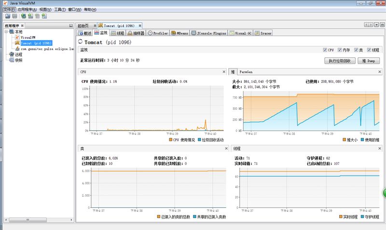Click scroll tabs right arrow icon
This screenshot has height=230, width=386.
click(x=371, y=25)
